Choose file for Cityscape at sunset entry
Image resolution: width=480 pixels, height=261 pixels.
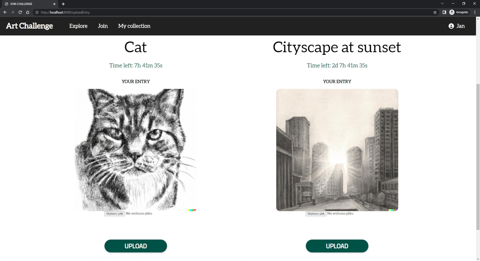(x=316, y=213)
